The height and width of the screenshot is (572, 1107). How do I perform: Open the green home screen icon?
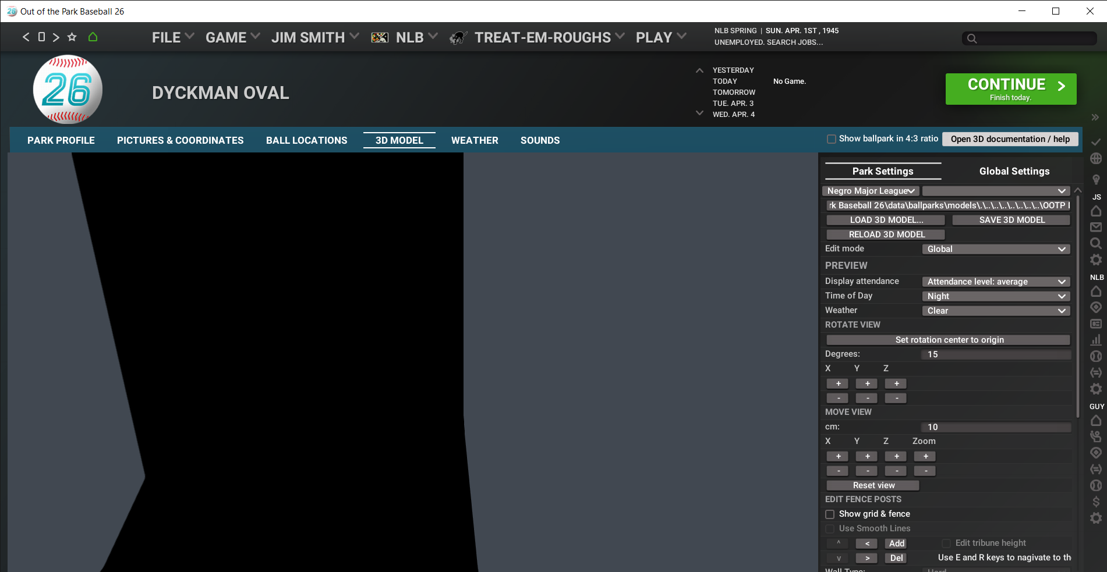coord(93,36)
